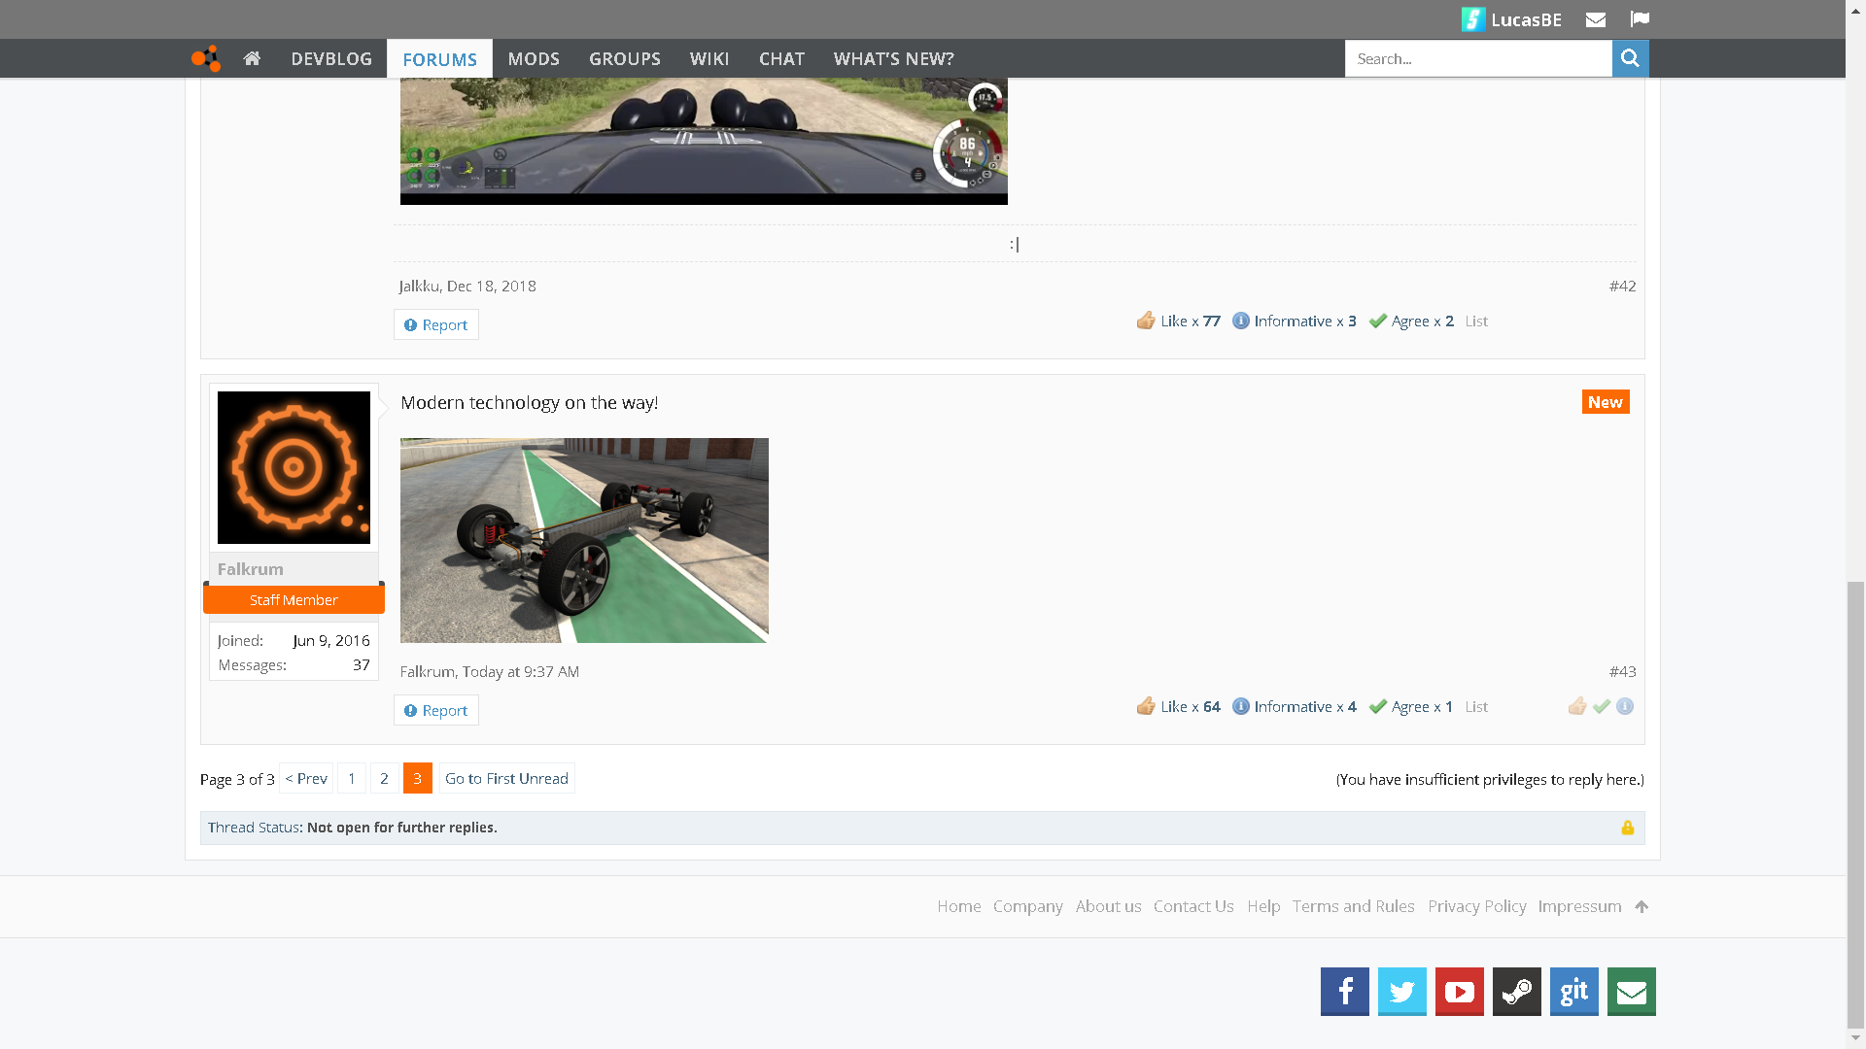Viewport: 1866px width, 1049px height.
Task: Open CHAT menu item
Action: [781, 58]
